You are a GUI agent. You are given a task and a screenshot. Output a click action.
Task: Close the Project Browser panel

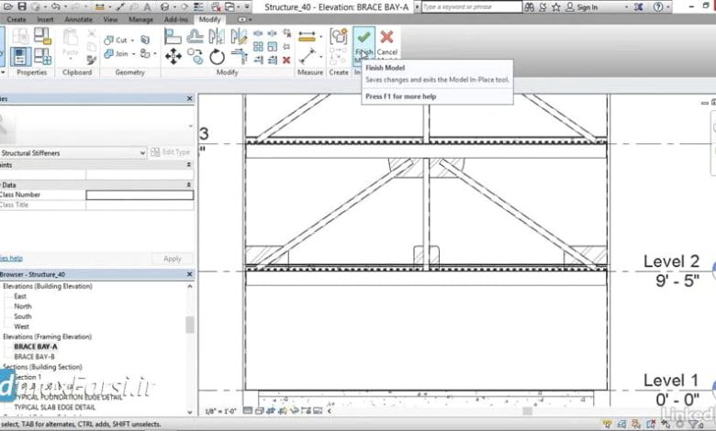pos(189,274)
